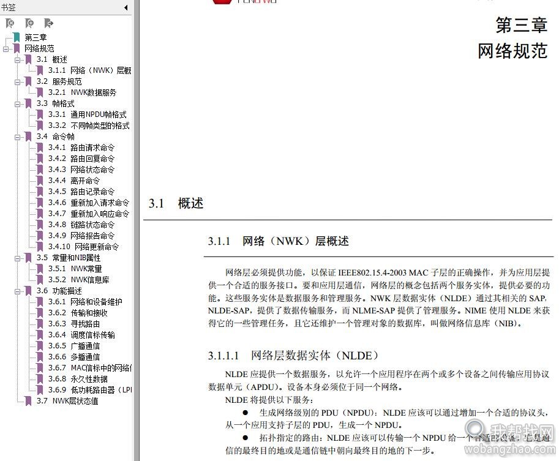Collapse the 3.3 帧格式 tree node
This screenshot has height=461, width=559.
[17, 104]
